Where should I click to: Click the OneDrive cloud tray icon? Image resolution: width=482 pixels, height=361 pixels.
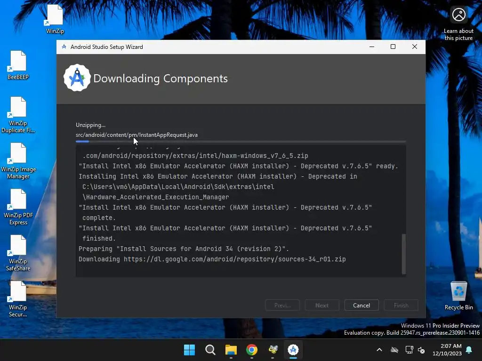click(394, 350)
